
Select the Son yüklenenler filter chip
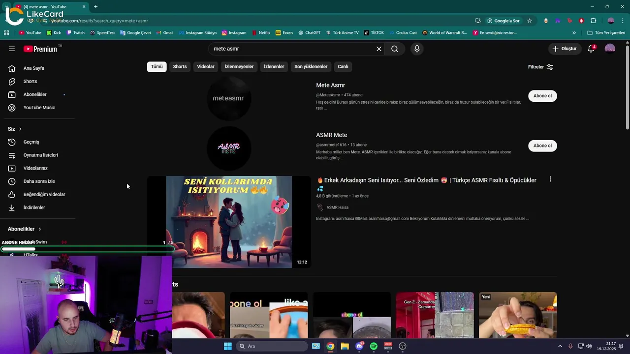click(311, 66)
